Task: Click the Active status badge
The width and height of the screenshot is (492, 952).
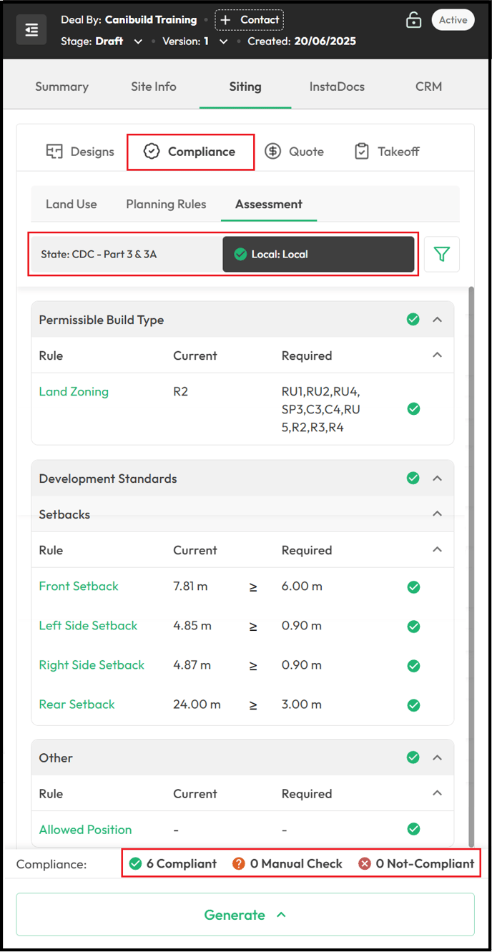Action: (453, 20)
